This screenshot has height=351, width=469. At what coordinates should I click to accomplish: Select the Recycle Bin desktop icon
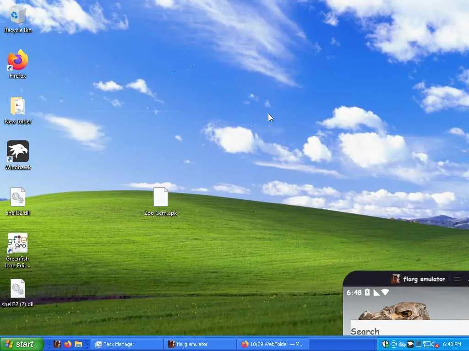[x=18, y=19]
